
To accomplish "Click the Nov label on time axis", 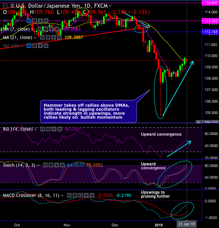I will pos(67,225).
